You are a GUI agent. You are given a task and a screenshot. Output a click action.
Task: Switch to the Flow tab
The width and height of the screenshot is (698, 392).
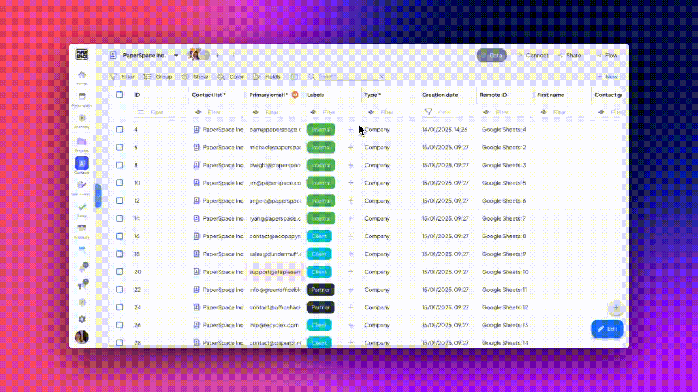[x=607, y=56]
